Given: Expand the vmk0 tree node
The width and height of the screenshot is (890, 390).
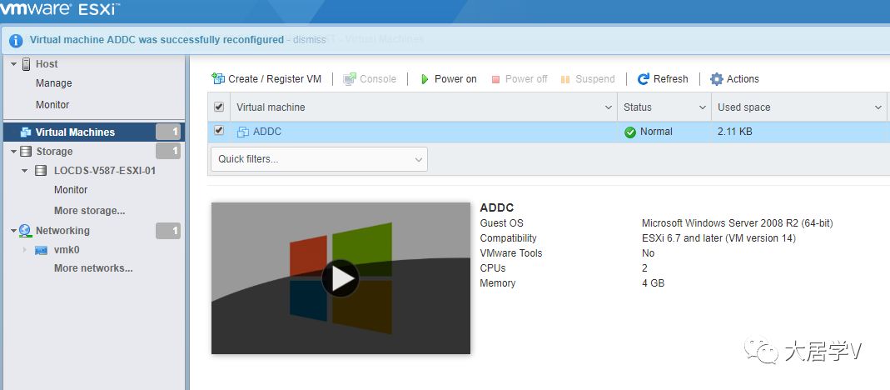Looking at the screenshot, I should pyautogui.click(x=24, y=250).
